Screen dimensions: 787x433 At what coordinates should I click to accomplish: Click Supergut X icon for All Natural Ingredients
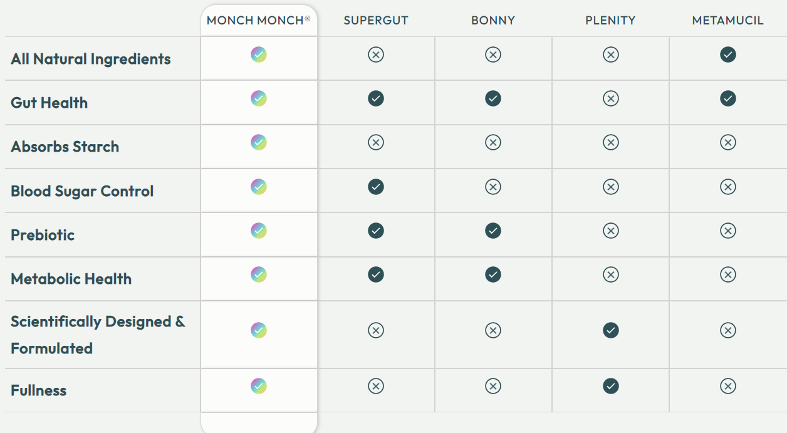point(376,55)
